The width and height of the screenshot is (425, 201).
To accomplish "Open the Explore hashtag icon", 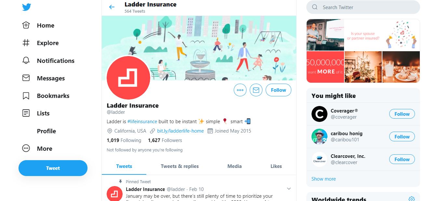I will (x=26, y=43).
